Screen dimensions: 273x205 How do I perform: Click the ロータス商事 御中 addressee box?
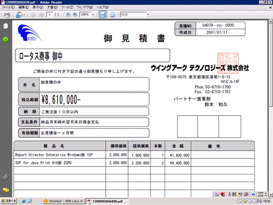[92, 56]
